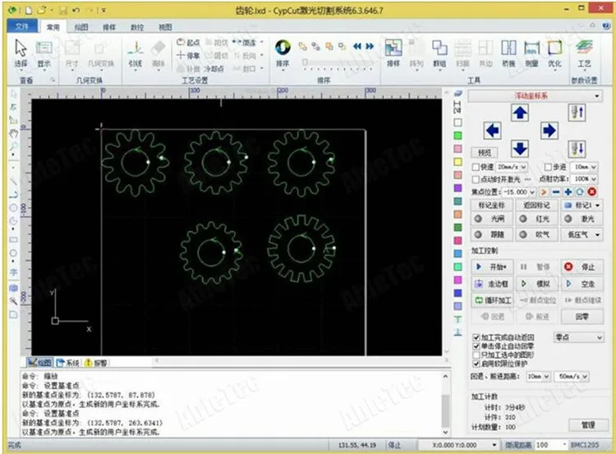Switch to the 排样 nesting ribbon tab

[x=108, y=26]
